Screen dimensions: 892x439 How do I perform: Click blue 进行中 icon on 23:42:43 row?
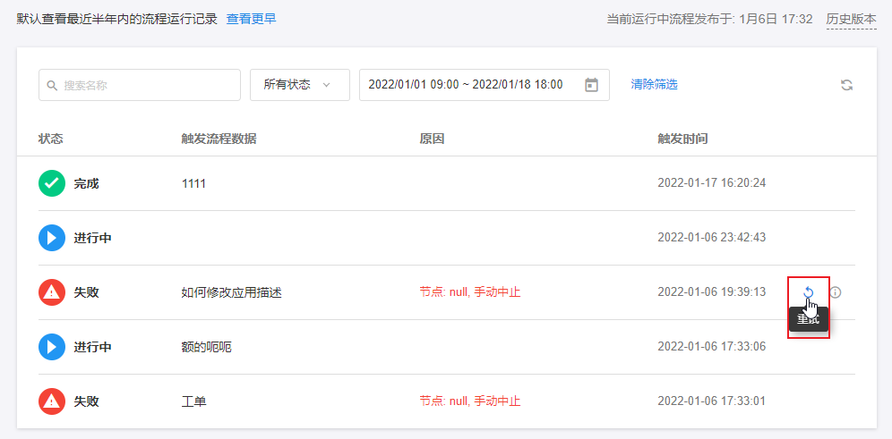[x=52, y=238]
